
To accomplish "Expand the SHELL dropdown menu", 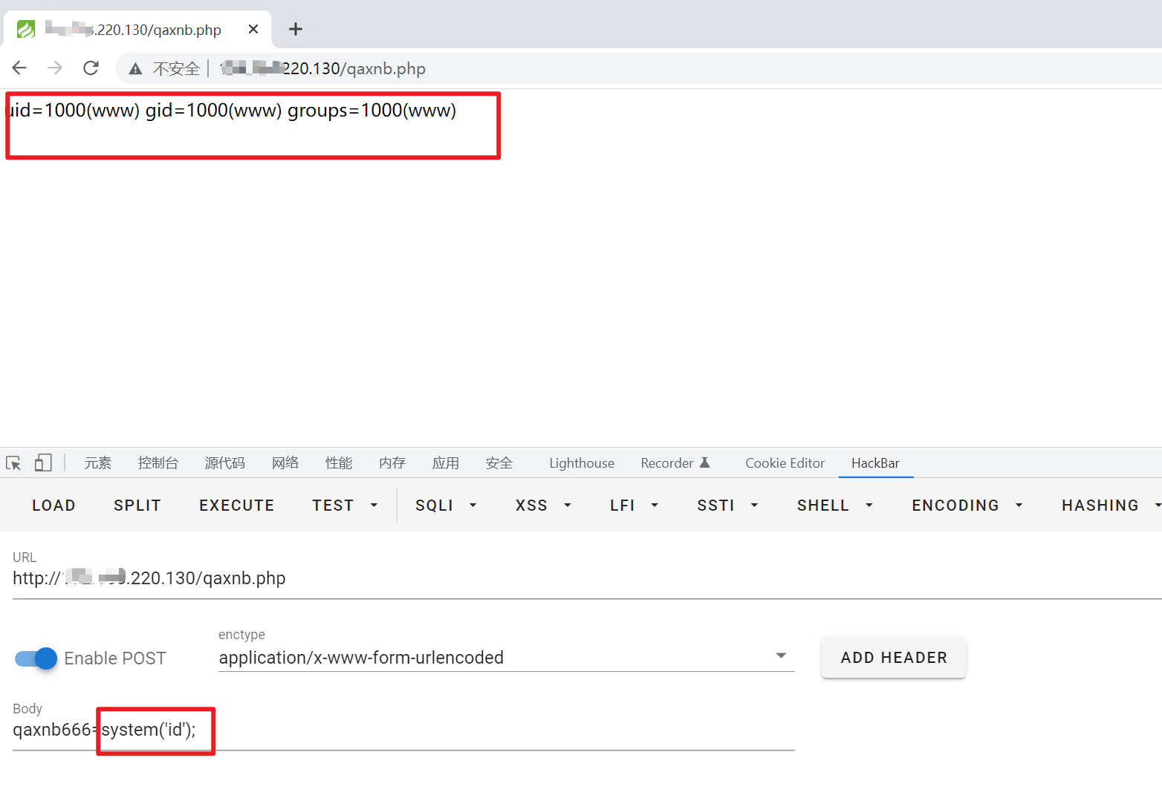I will (834, 506).
